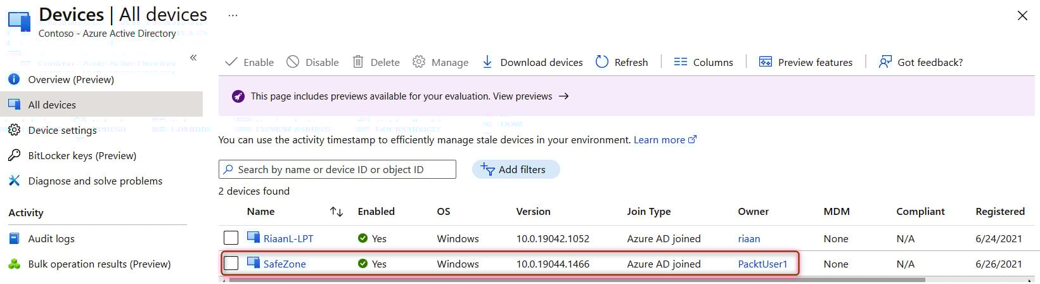Click the external link icon after Learn more

(692, 139)
